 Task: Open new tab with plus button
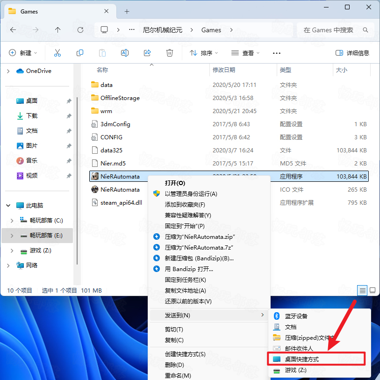(x=127, y=11)
